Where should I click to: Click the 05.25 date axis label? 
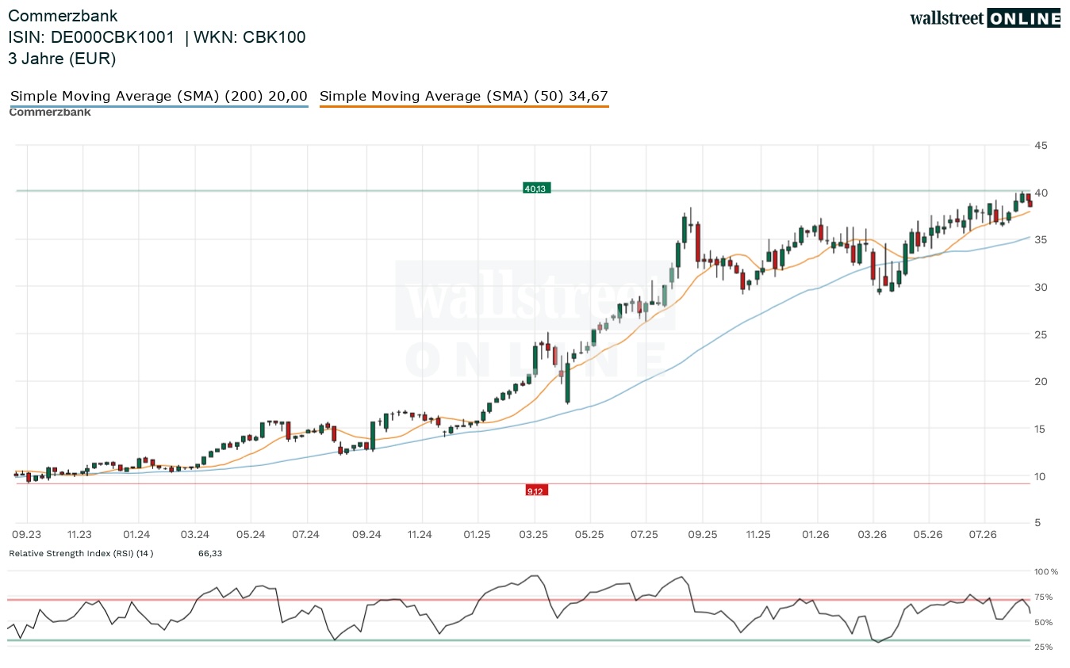tap(589, 535)
